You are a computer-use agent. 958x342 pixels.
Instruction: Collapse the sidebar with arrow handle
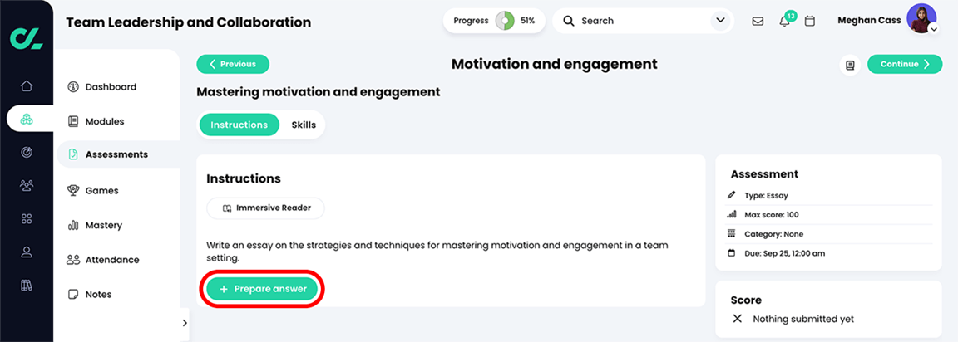[x=185, y=323]
